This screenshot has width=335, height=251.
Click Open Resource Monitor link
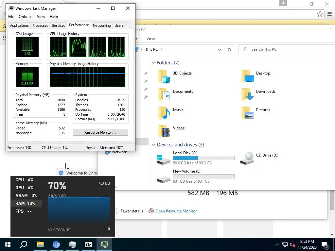[x=176, y=211]
